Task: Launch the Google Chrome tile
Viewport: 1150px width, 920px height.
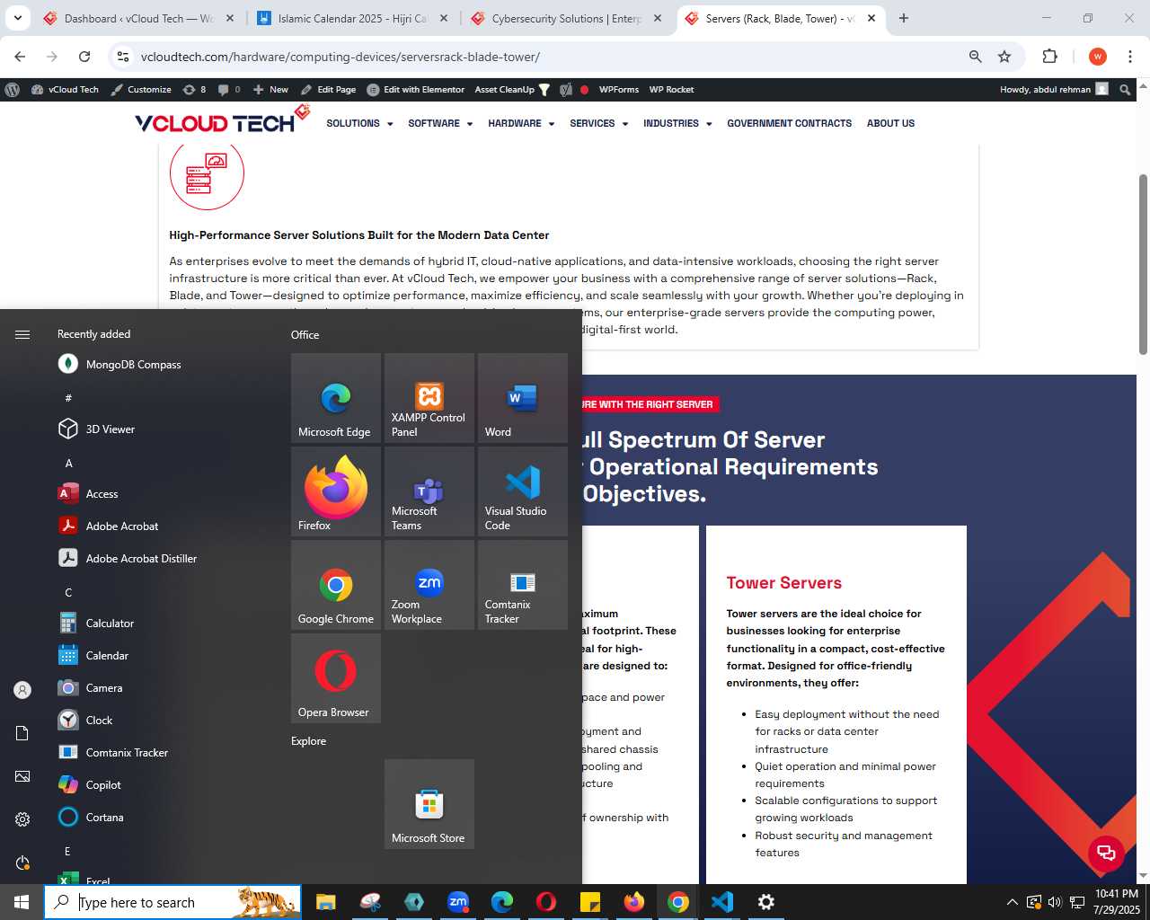Action: coord(336,585)
